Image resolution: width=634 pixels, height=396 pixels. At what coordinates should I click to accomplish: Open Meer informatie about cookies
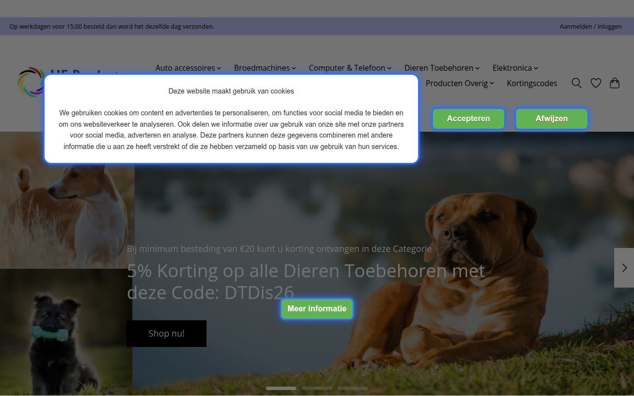pyautogui.click(x=317, y=309)
